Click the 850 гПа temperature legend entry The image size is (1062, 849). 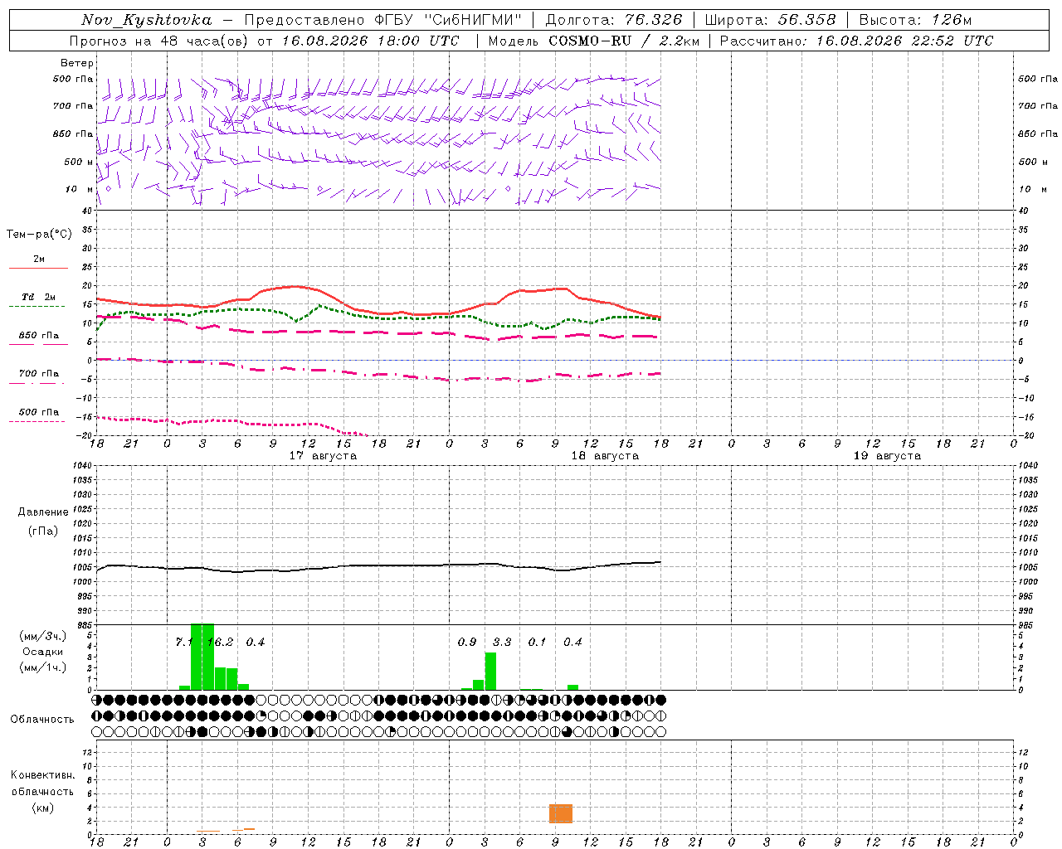coord(38,335)
